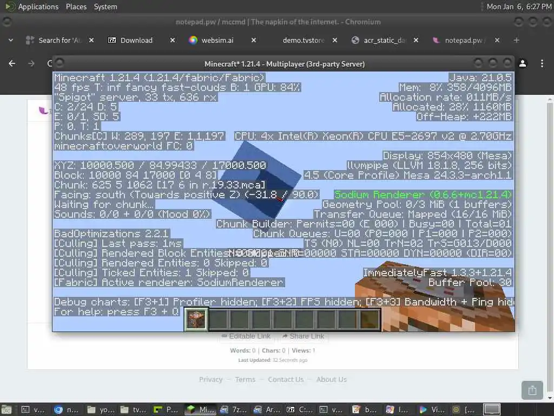The image size is (554, 416).
Task: Open second "v..." terminal taskbar item
Action: click(332, 409)
